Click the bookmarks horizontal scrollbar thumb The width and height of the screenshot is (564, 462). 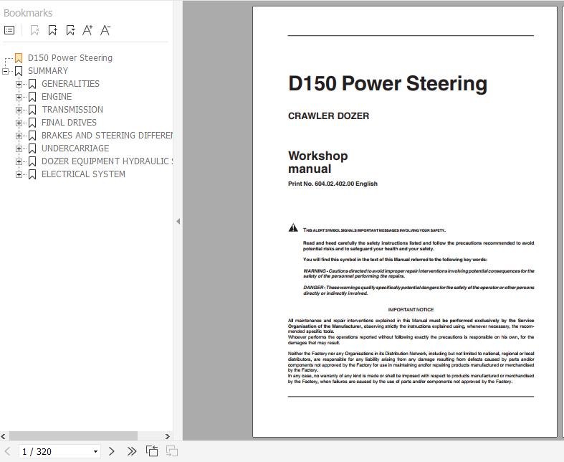coord(73,436)
